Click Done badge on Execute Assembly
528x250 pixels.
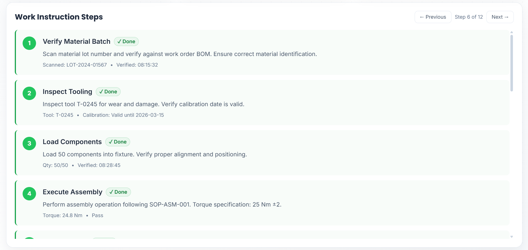click(118, 192)
